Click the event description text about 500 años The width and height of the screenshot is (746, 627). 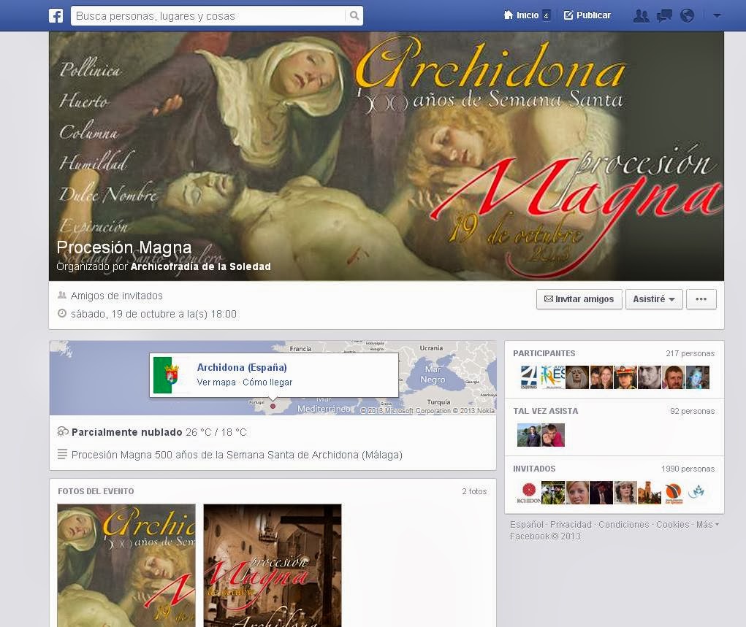click(x=237, y=455)
